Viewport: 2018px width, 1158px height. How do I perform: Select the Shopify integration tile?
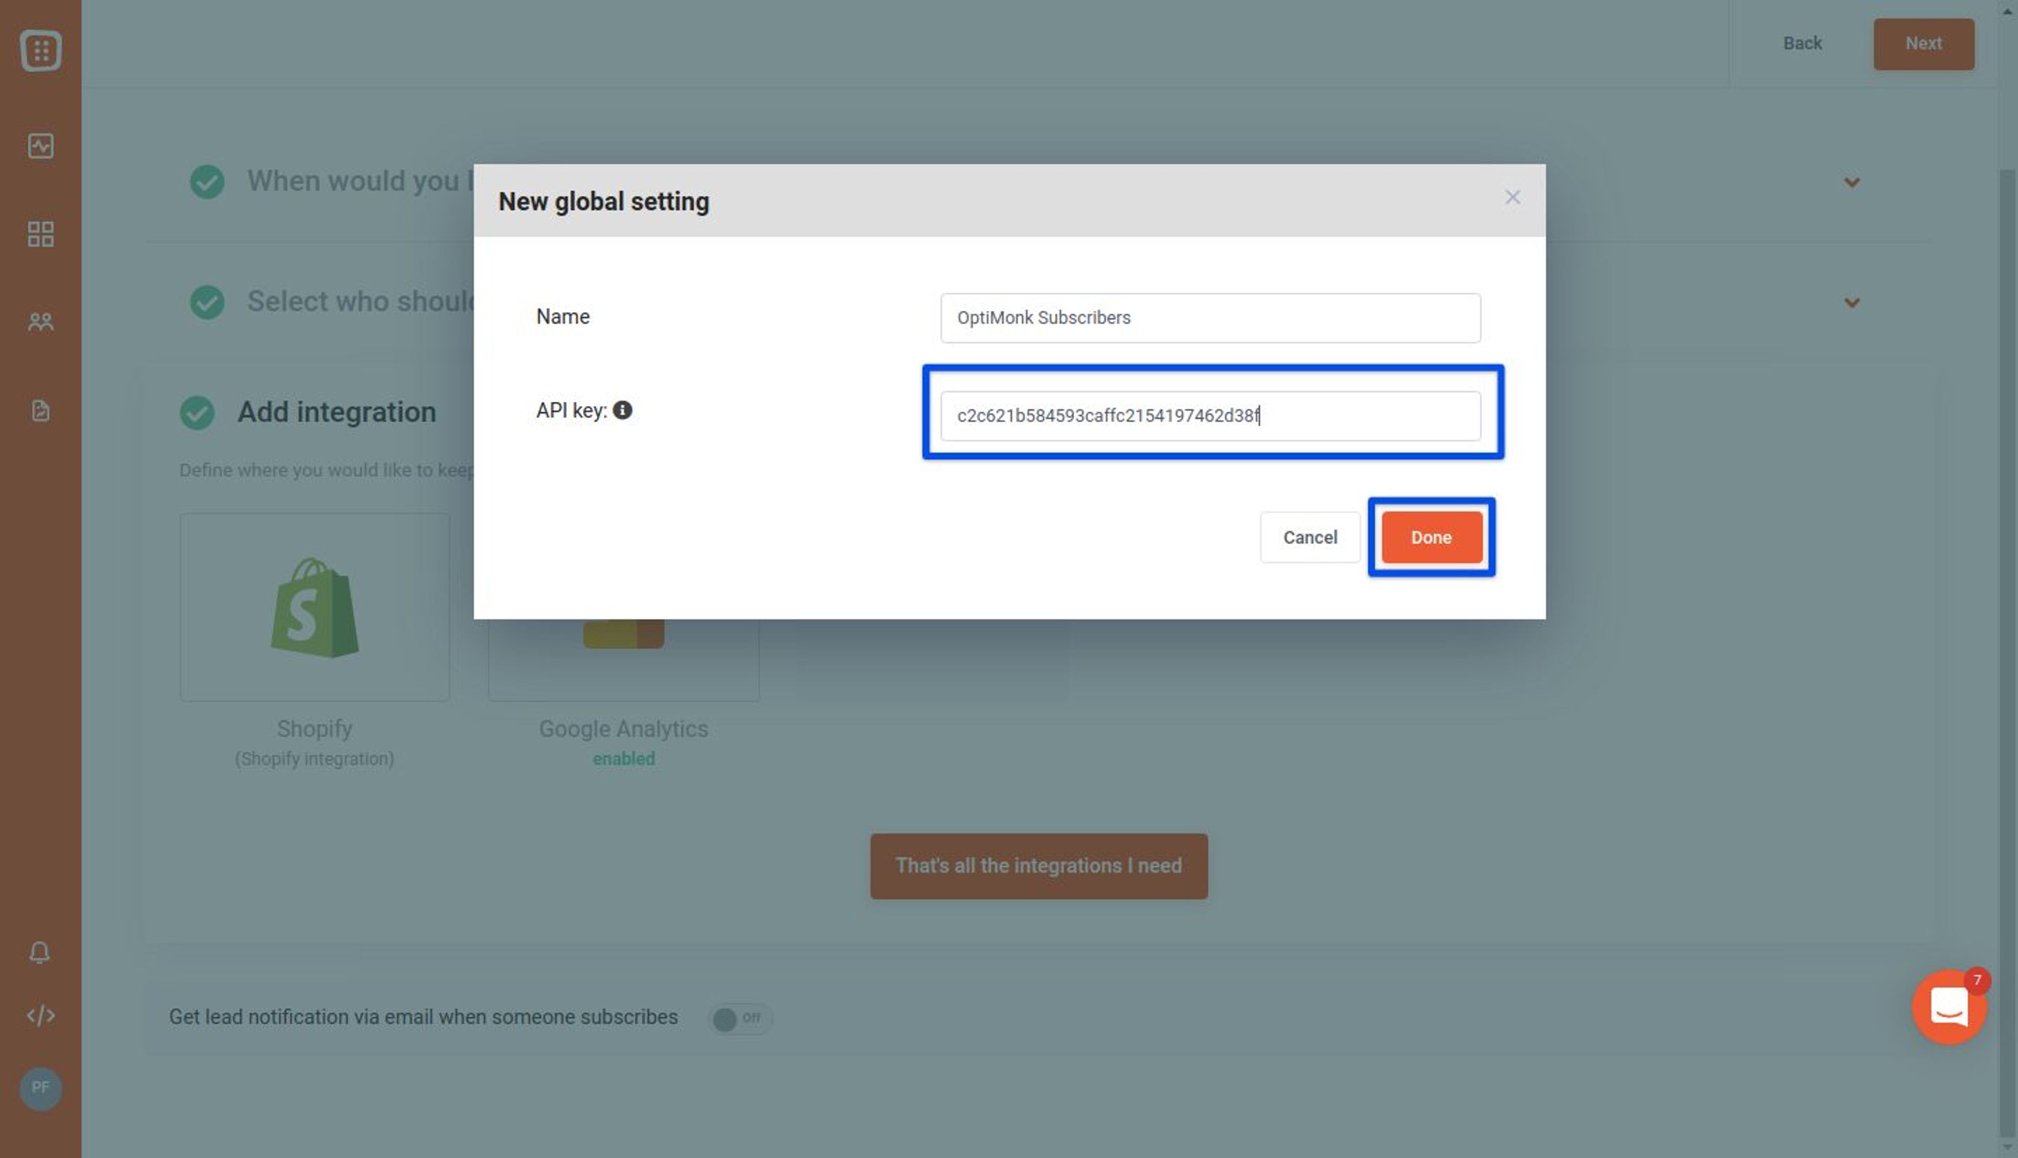tap(314, 607)
